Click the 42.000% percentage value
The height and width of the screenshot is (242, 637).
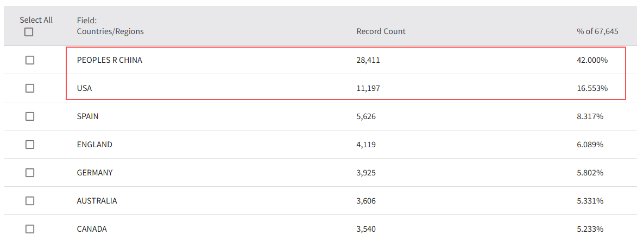tap(592, 60)
